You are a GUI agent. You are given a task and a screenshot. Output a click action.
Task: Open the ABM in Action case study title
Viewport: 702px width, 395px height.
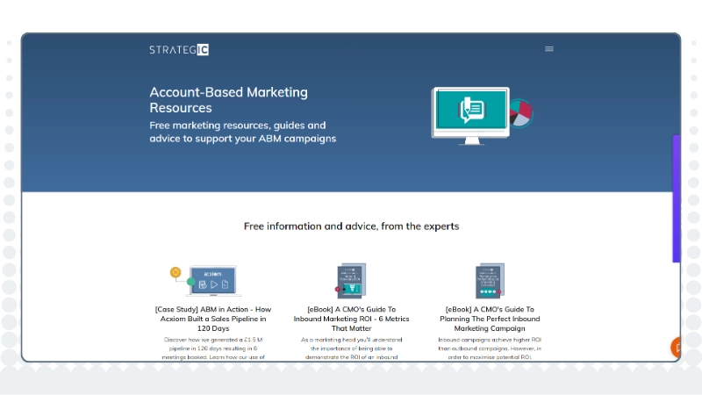coord(213,319)
